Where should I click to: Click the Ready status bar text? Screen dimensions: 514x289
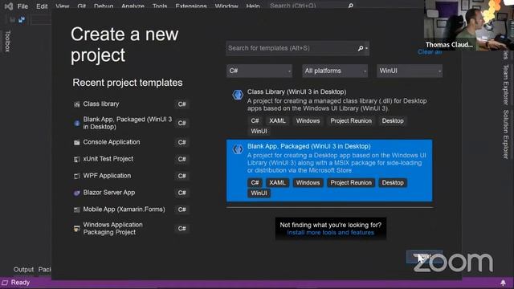pos(20,283)
